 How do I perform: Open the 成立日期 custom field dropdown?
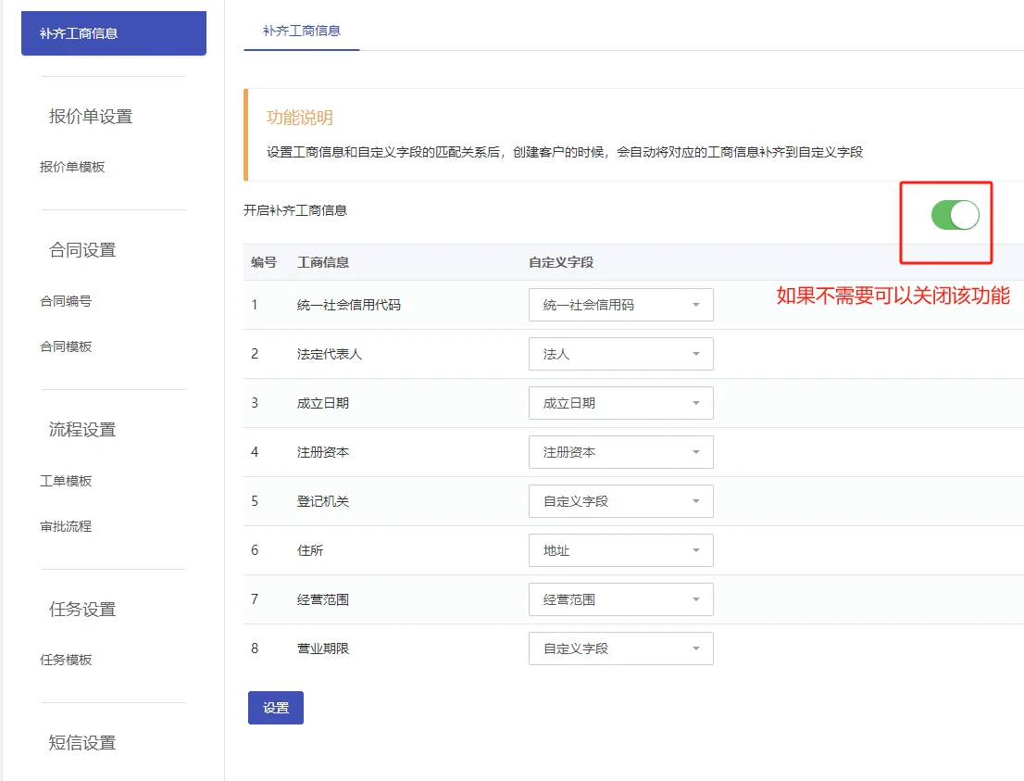pyautogui.click(x=620, y=403)
